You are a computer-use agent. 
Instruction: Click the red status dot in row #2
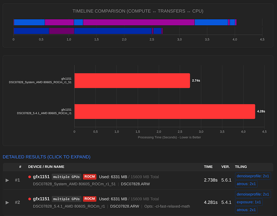click(29, 199)
